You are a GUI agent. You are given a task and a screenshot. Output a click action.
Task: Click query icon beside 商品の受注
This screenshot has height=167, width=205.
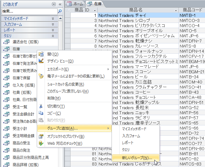click(6, 143)
